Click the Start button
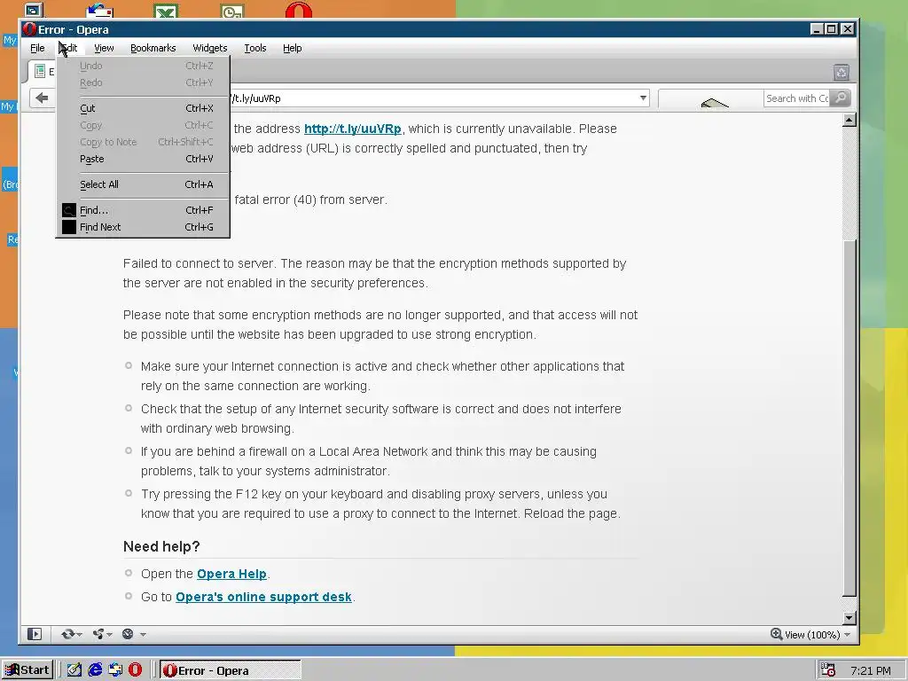The width and height of the screenshot is (908, 681). [x=27, y=670]
